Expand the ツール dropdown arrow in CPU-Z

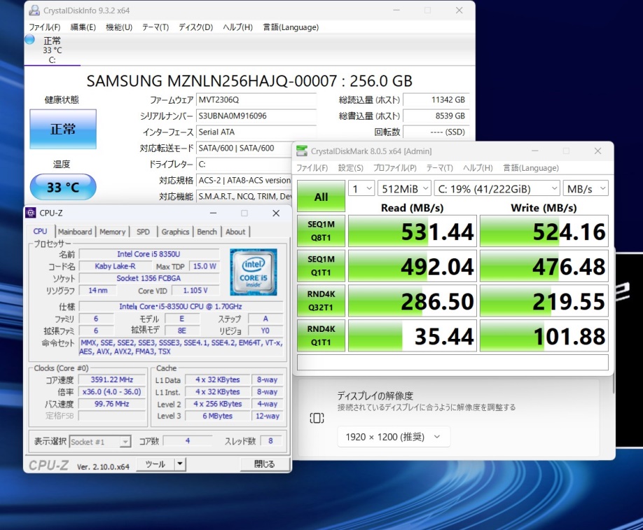pos(180,464)
